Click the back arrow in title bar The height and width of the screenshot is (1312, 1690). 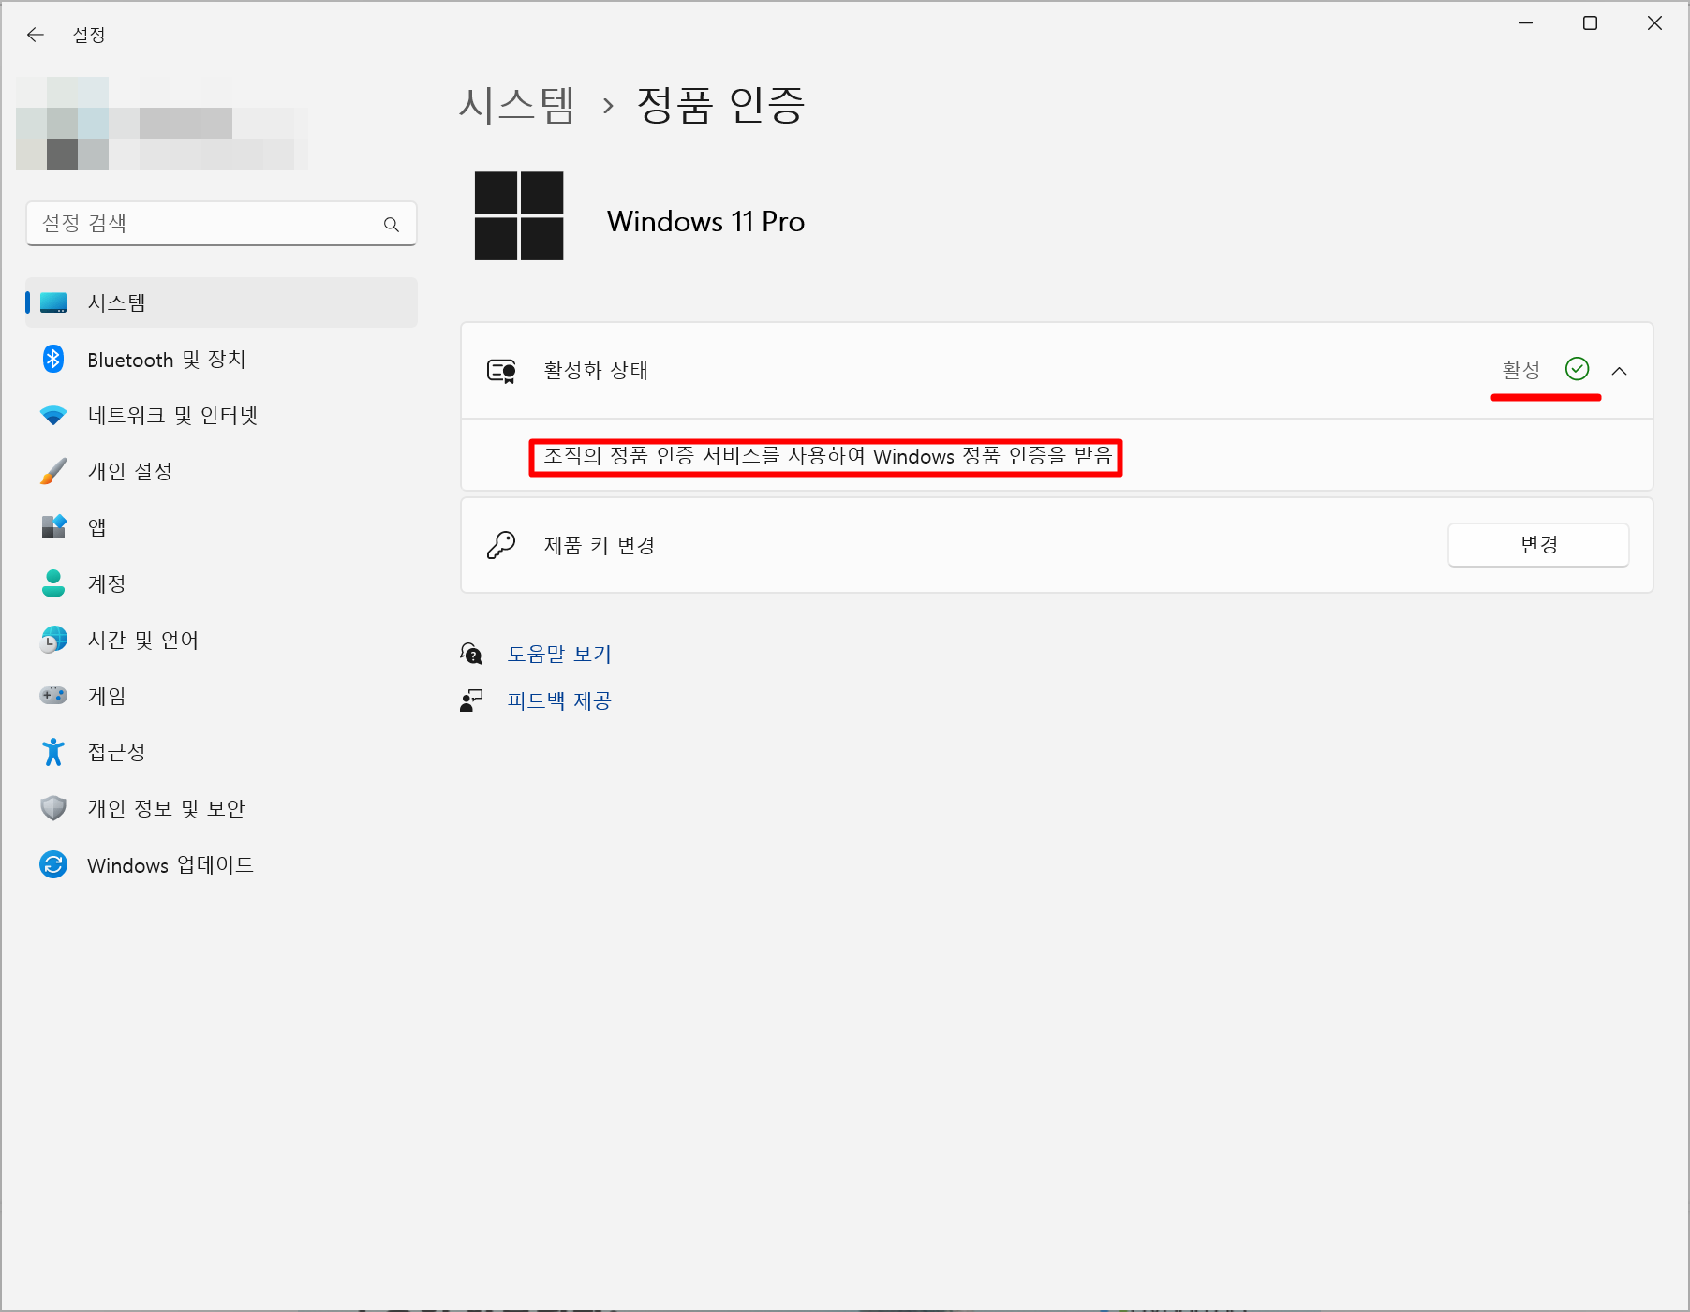point(36,35)
